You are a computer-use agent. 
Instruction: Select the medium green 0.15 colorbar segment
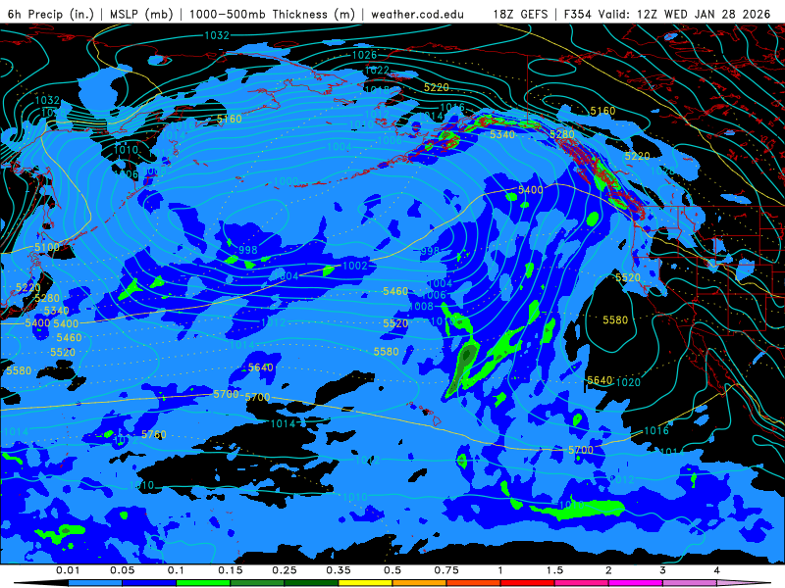[257, 583]
